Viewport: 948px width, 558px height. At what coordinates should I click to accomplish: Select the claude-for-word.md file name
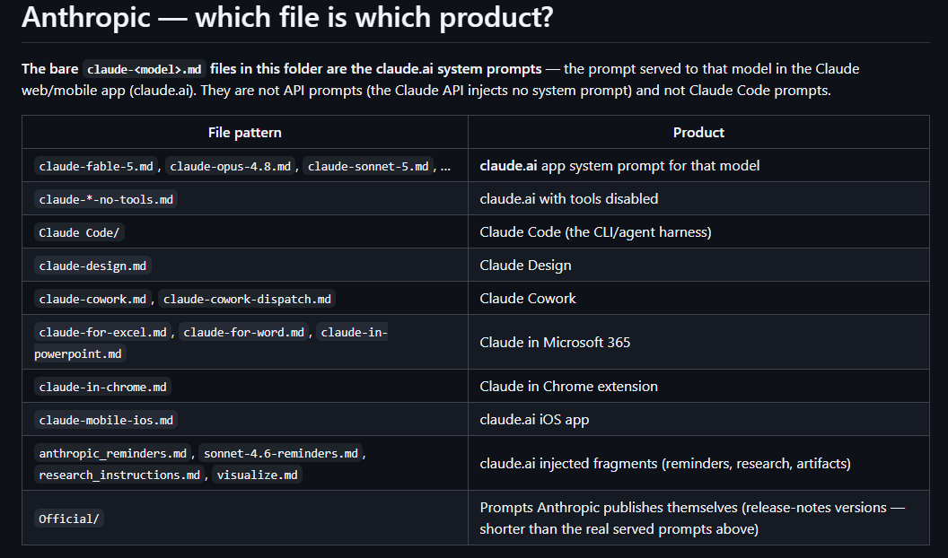[x=243, y=332]
